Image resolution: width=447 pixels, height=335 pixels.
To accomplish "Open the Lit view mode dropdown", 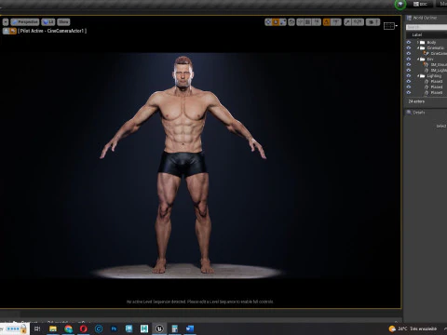I will [x=48, y=22].
